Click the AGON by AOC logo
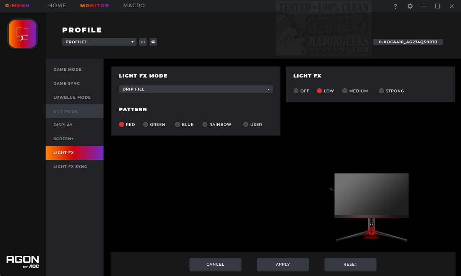461x276 pixels. coord(23,261)
